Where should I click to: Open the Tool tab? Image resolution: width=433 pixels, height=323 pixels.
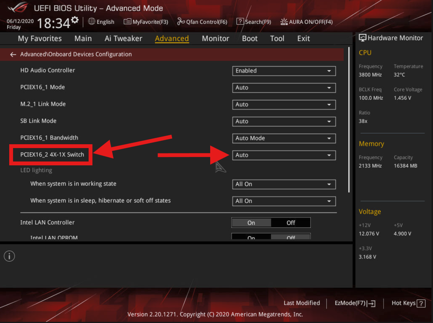277,38
